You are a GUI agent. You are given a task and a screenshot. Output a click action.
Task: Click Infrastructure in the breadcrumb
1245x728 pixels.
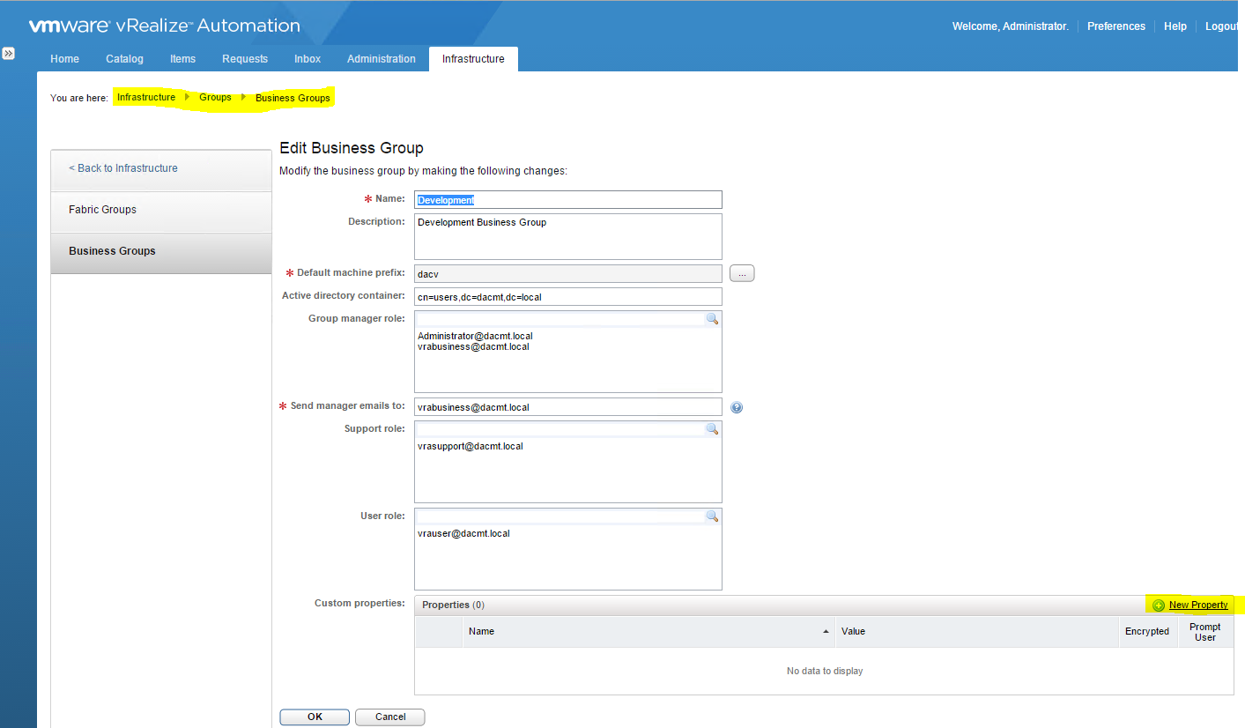(x=146, y=98)
